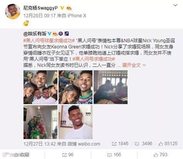183x159 pixels.
Task: Expand full text with 展开全文
Action: pos(134,65)
